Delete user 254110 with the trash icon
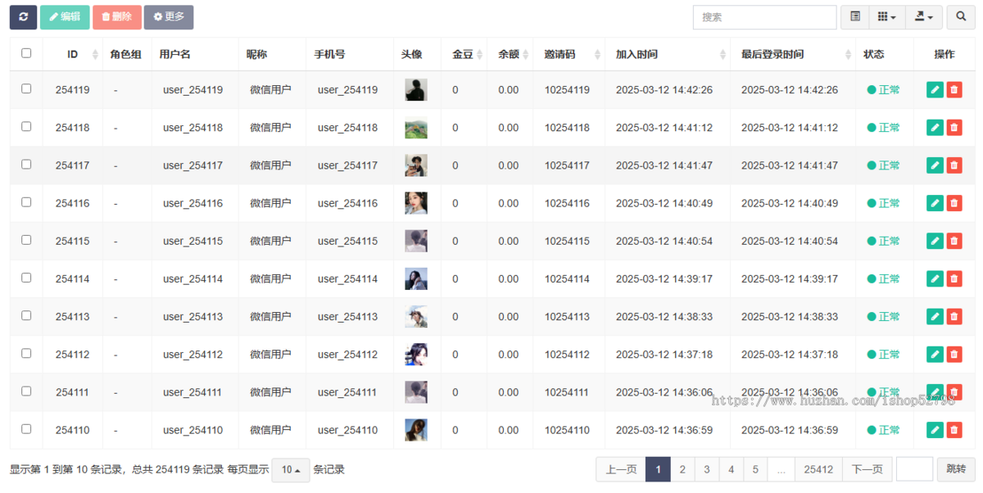 pos(954,430)
